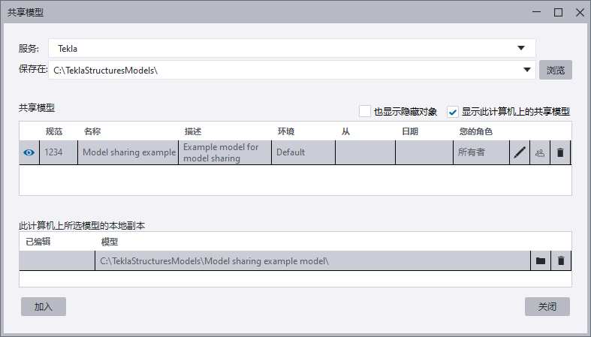Click the pencil edit icon for shared model
This screenshot has width=591, height=337.
(520, 152)
